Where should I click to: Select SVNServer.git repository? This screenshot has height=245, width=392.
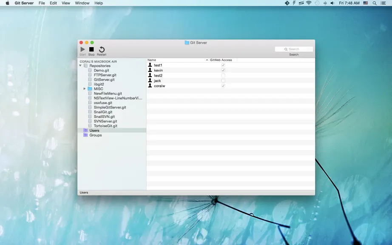click(105, 121)
